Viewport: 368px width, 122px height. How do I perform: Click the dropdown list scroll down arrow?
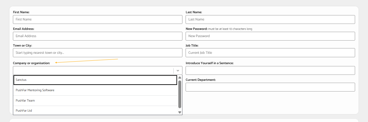click(180, 112)
